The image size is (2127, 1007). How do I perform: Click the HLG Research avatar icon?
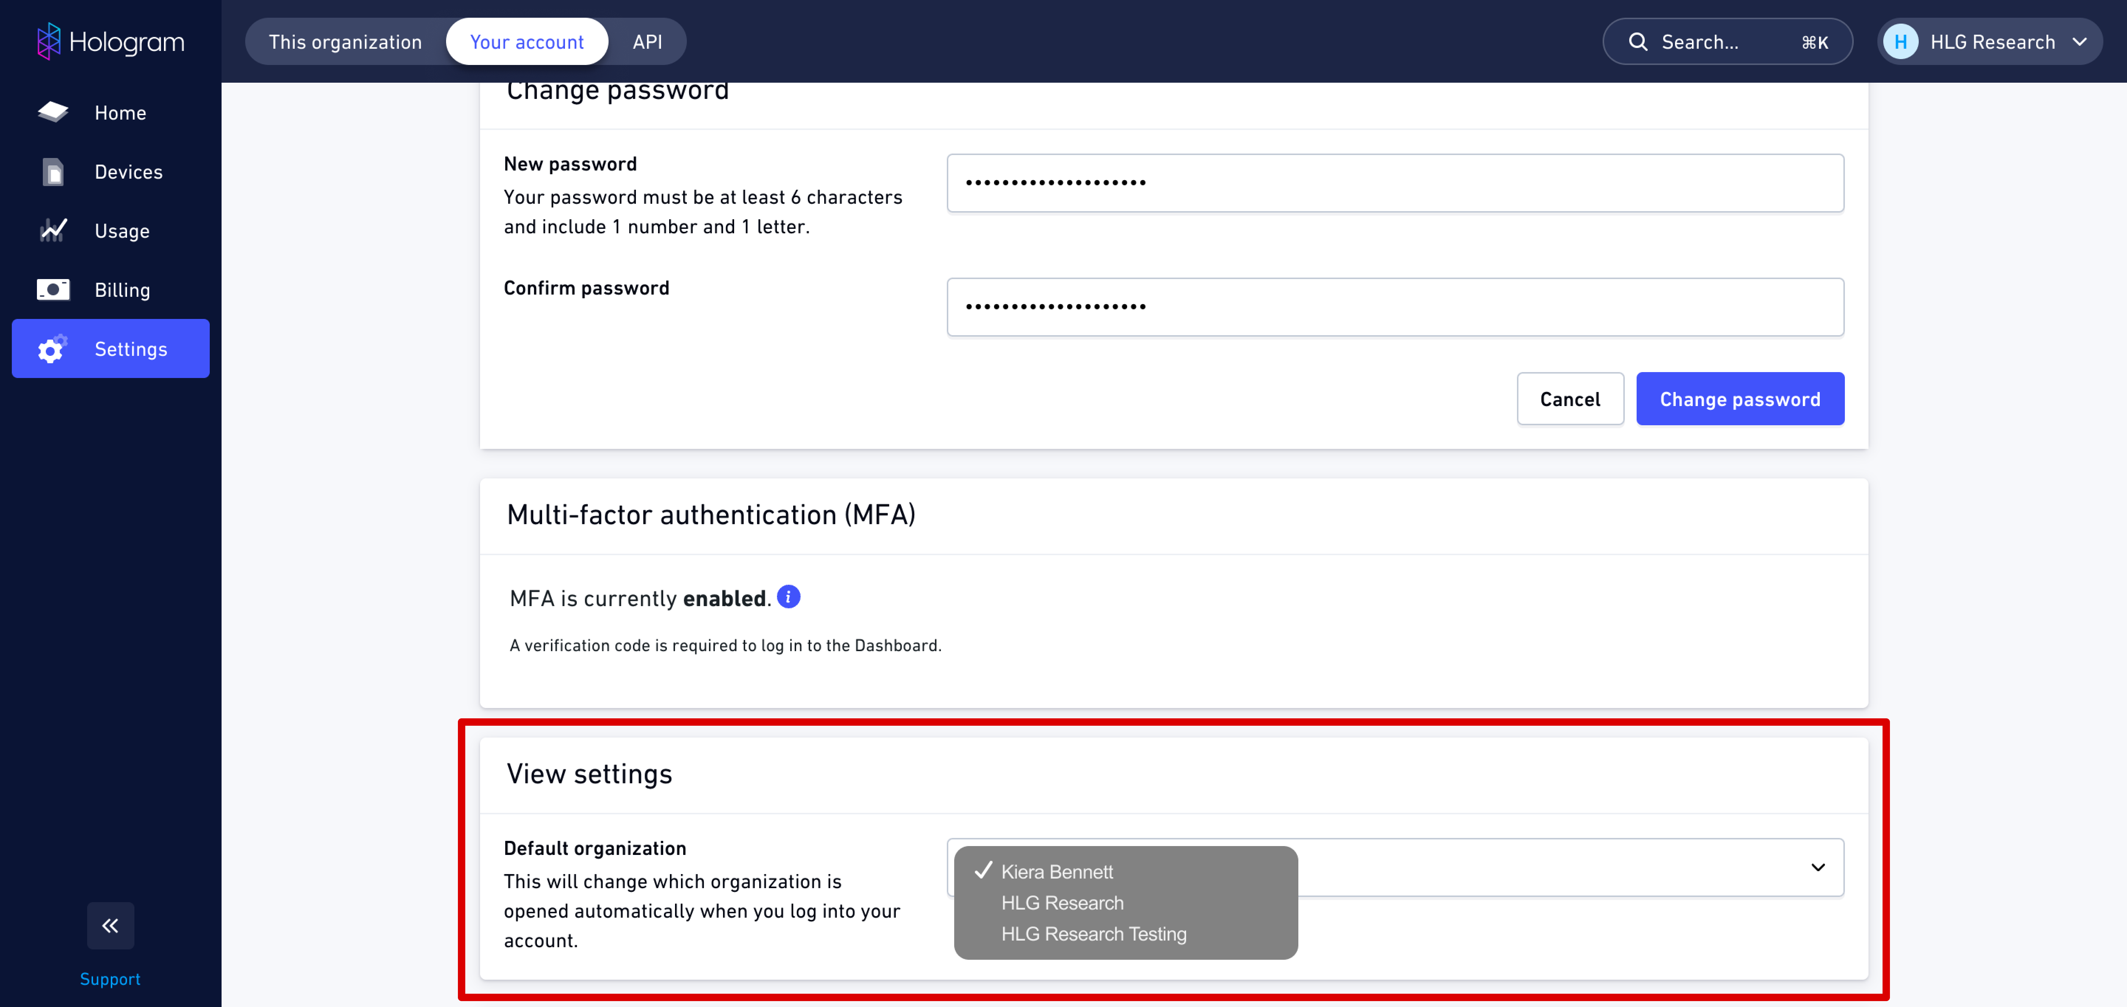coord(1900,41)
